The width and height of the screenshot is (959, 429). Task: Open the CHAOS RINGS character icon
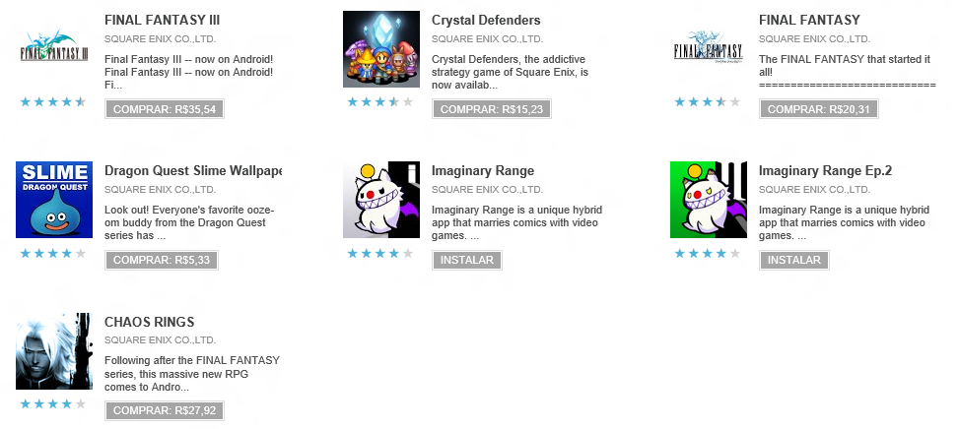point(54,351)
